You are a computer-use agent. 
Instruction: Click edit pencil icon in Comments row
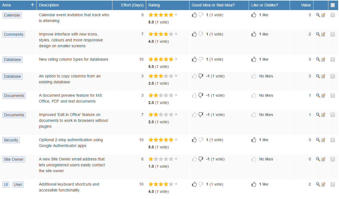tap(323, 34)
